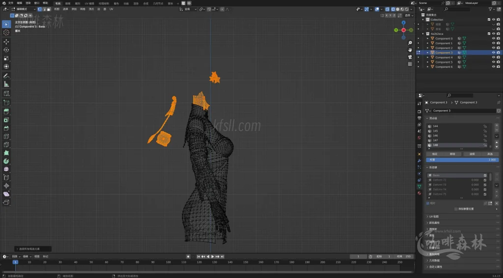Expand Component 0 in outliner
Image resolution: width=503 pixels, height=278 pixels.
pyautogui.click(x=428, y=38)
